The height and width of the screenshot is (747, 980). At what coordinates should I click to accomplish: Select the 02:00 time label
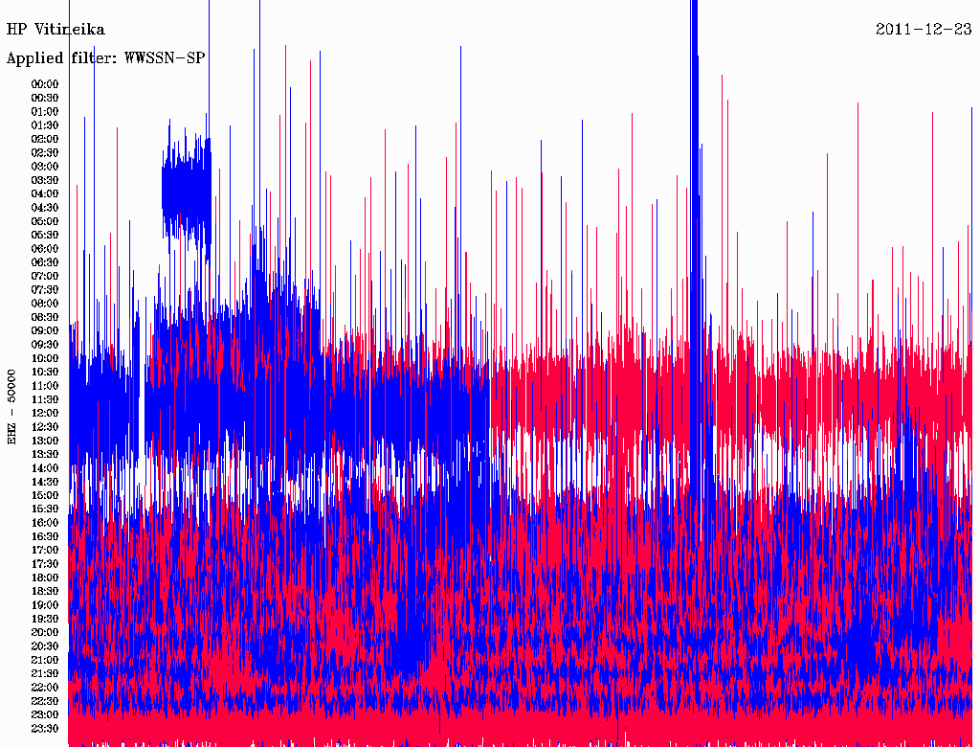(x=45, y=139)
